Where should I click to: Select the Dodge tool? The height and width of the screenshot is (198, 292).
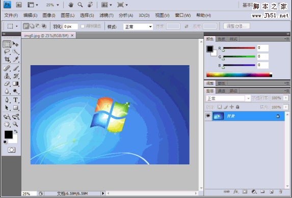tap(15, 92)
